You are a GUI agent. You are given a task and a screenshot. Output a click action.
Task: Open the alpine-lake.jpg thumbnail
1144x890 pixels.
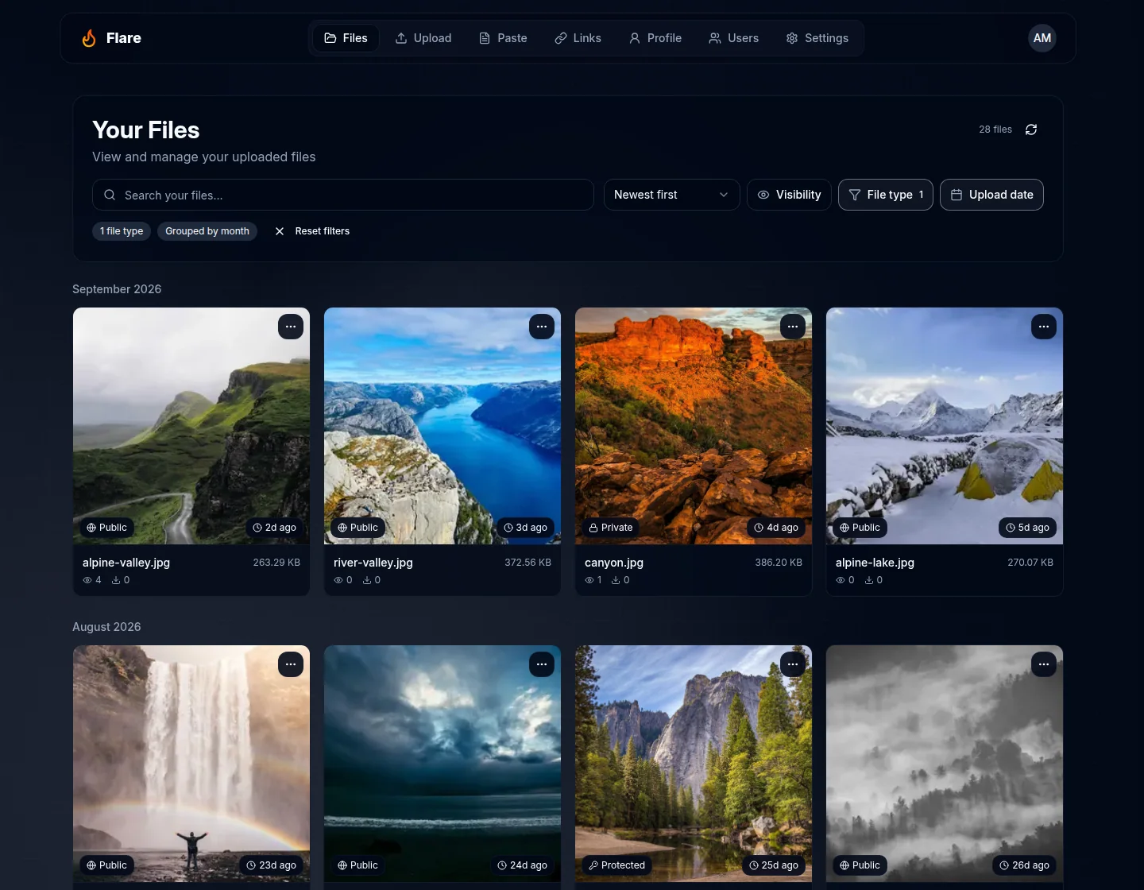click(945, 426)
